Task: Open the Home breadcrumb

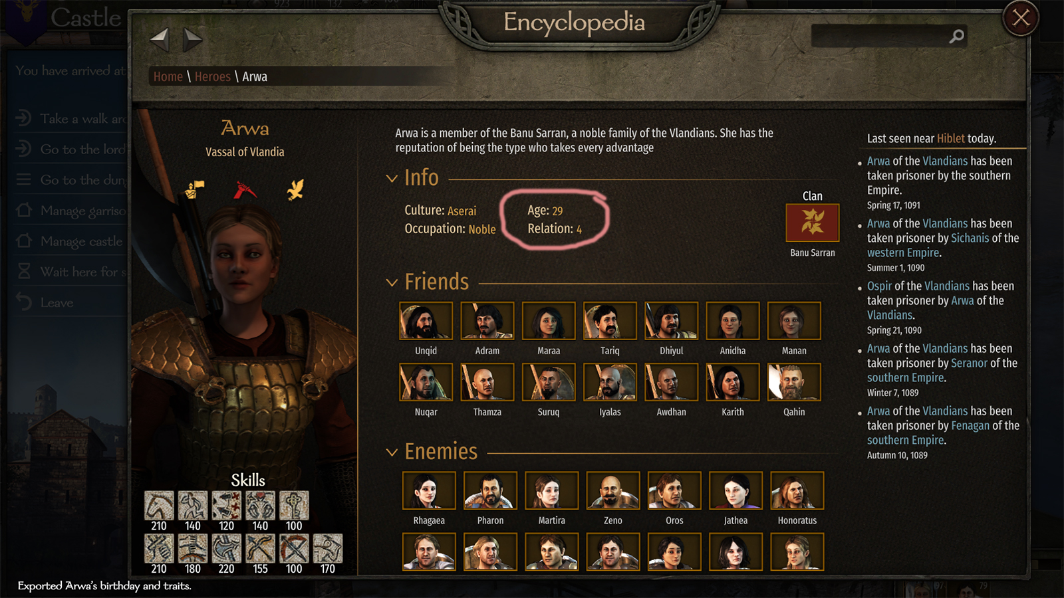Action: point(168,76)
